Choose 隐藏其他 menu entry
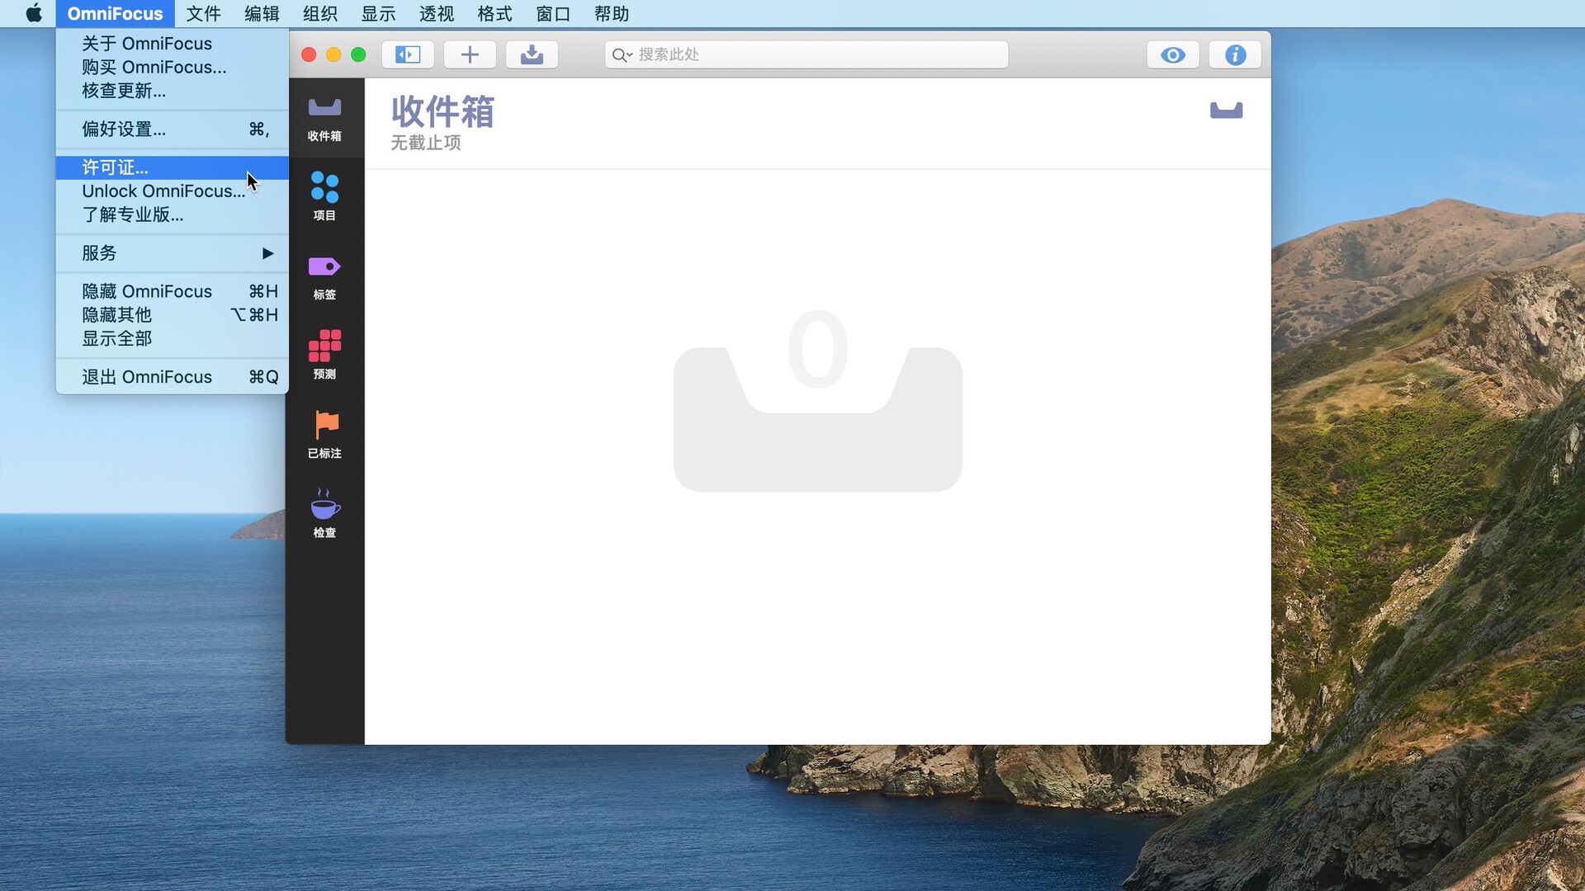Screen dimensions: 1585x891 coord(173,315)
